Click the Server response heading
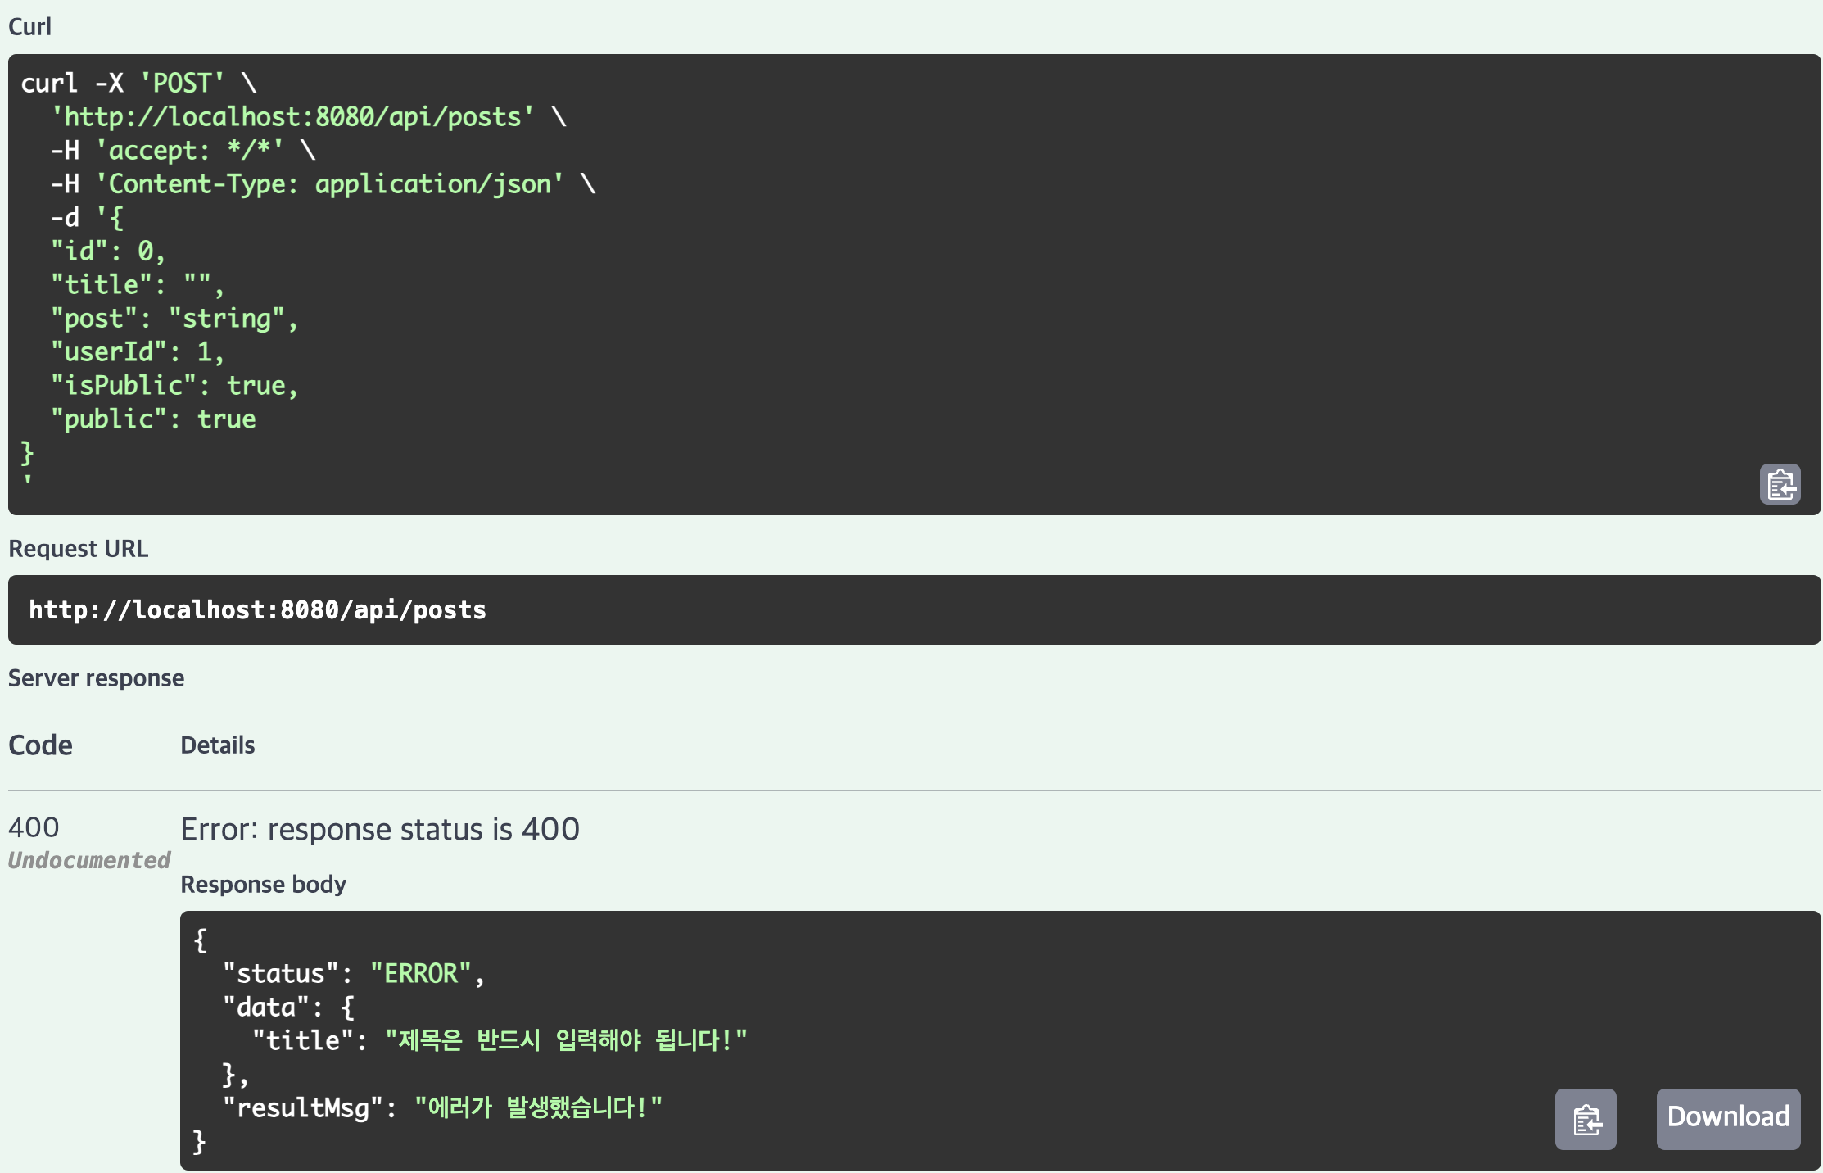 point(96,678)
